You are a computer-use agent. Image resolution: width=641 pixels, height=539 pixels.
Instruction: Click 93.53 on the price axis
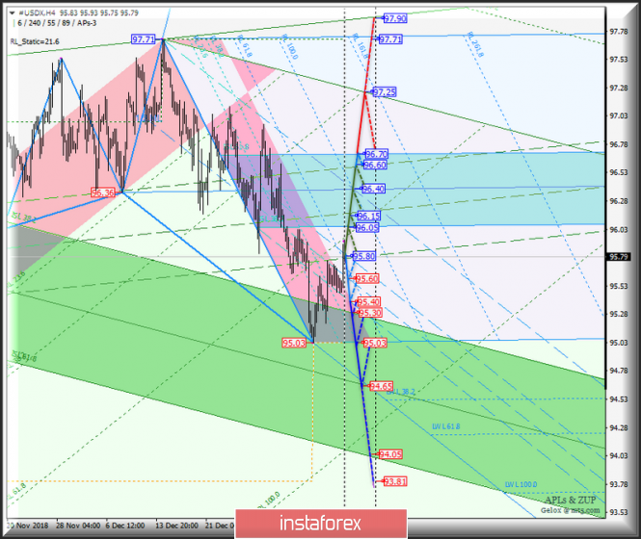619,512
